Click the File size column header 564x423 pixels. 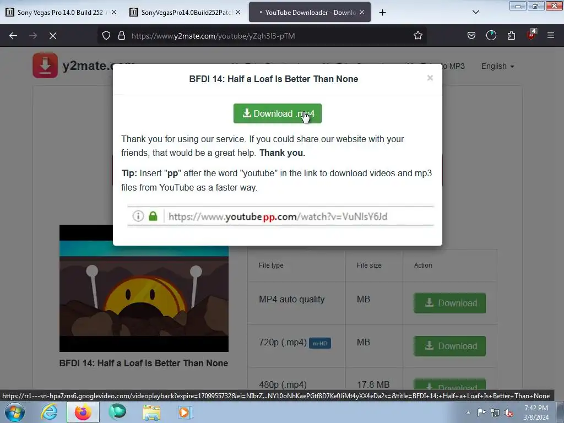[x=369, y=265]
